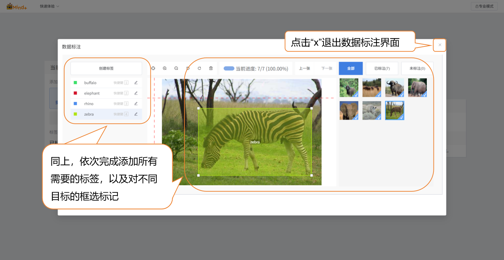This screenshot has width=504, height=260.
Task: Close the 数据标注 dialog with X
Action: [x=440, y=45]
